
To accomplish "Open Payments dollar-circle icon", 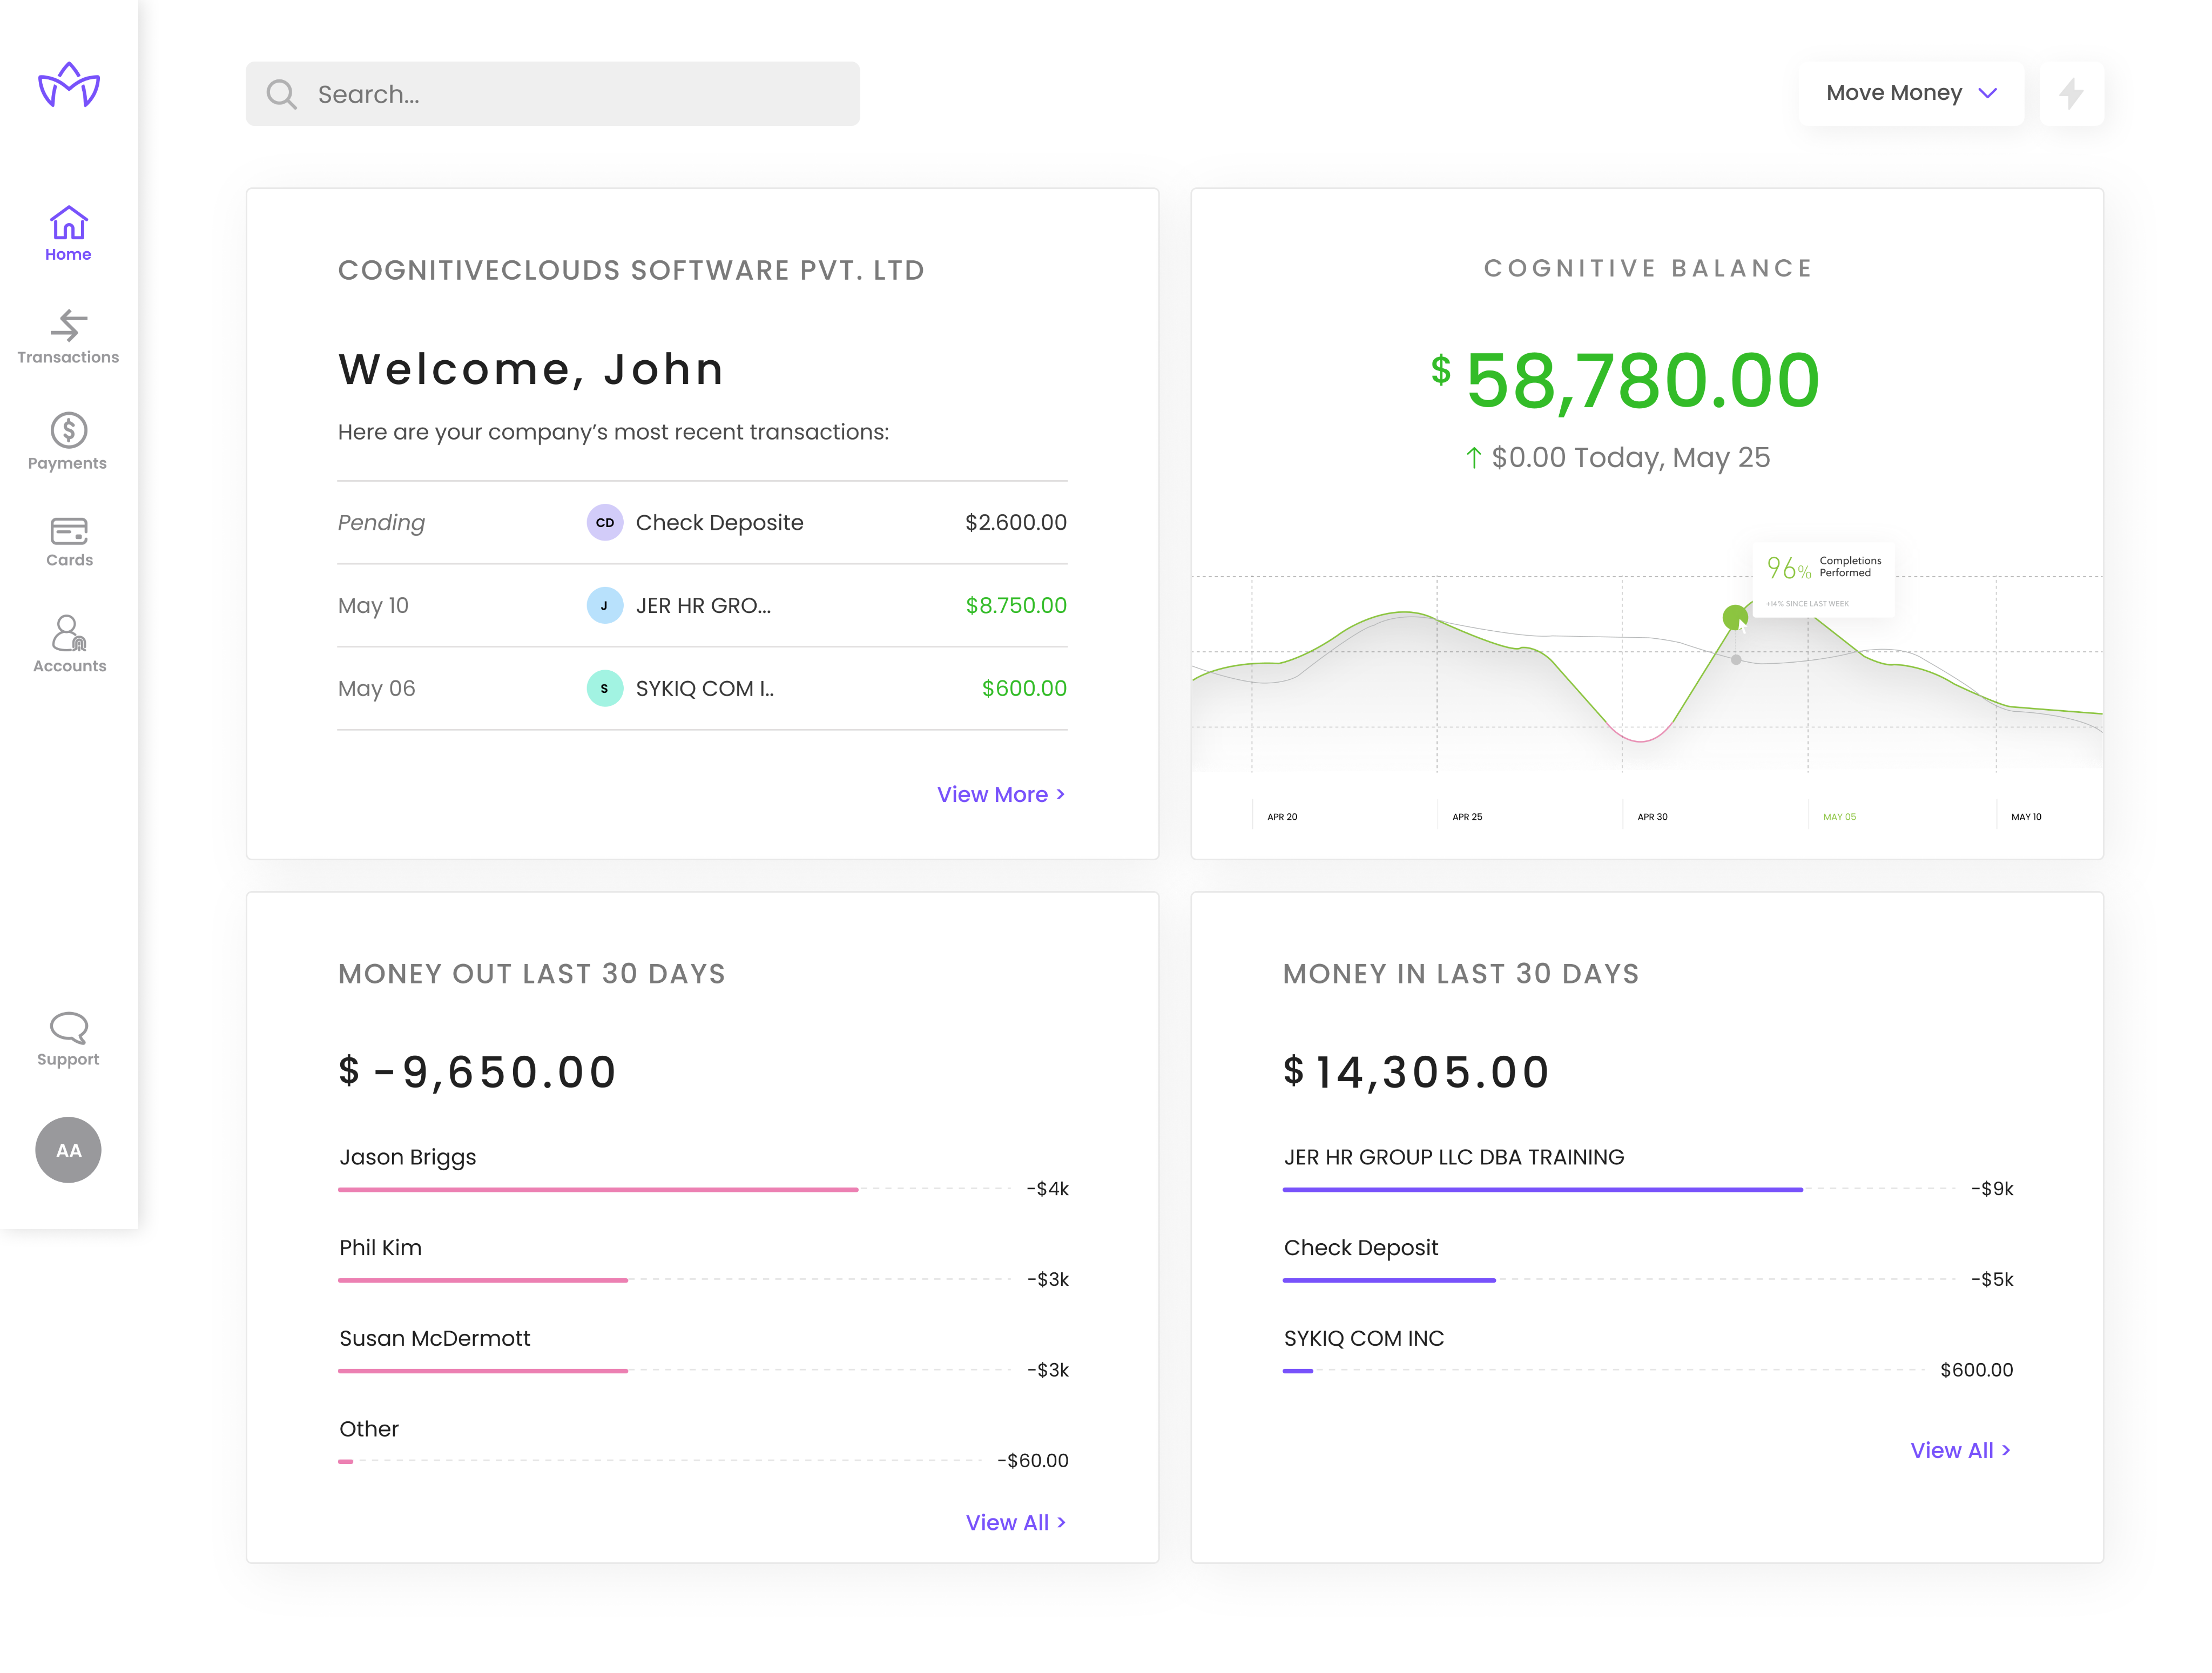I will tap(68, 431).
